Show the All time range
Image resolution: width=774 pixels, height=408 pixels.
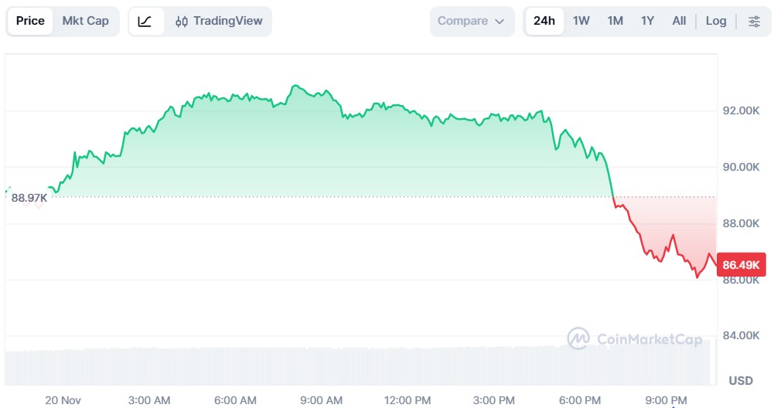point(679,21)
